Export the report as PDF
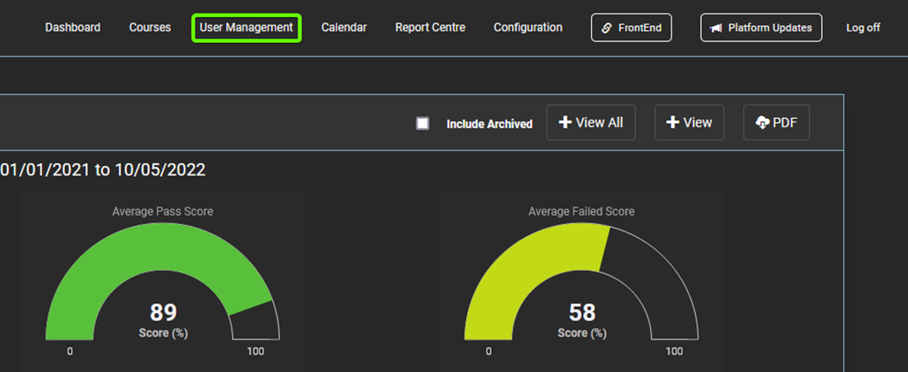Viewport: 908px width, 372px height. (776, 122)
